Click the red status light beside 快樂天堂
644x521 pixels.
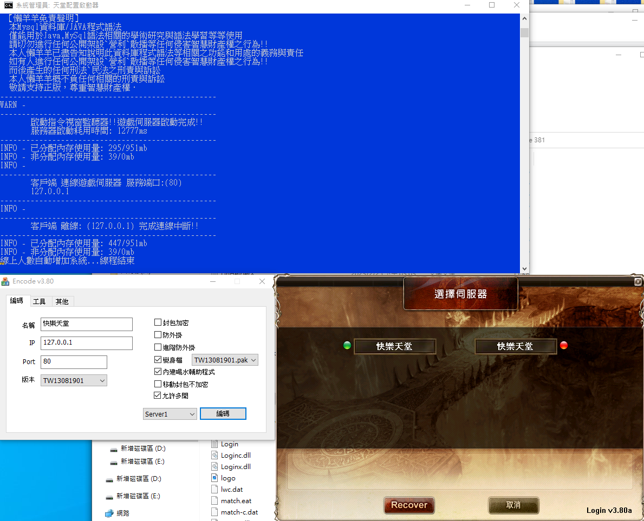(564, 345)
